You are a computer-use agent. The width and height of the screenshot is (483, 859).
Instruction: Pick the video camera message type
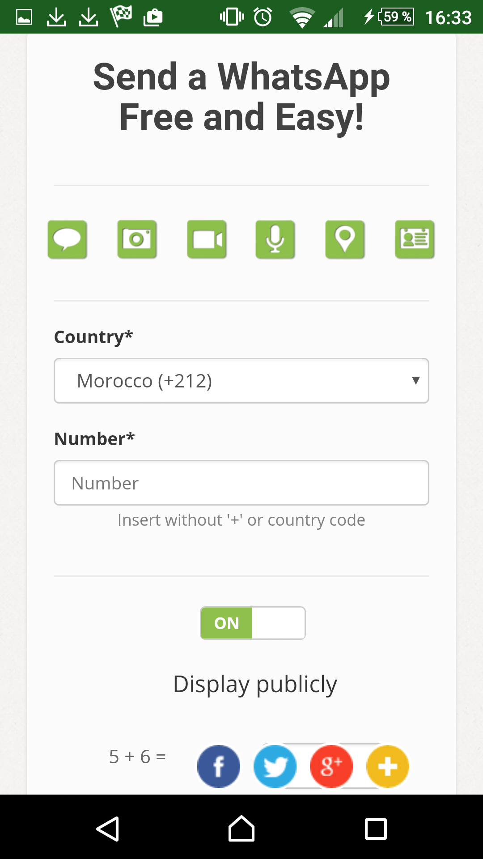(207, 239)
